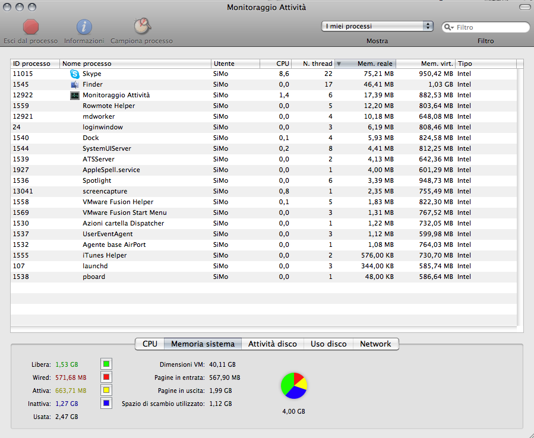Open the I miei processi dropdown

pyautogui.click(x=377, y=26)
